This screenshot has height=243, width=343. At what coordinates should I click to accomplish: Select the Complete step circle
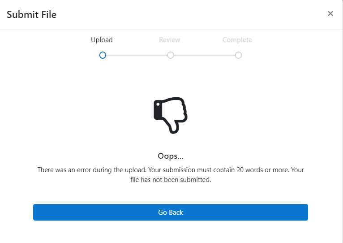(x=238, y=55)
